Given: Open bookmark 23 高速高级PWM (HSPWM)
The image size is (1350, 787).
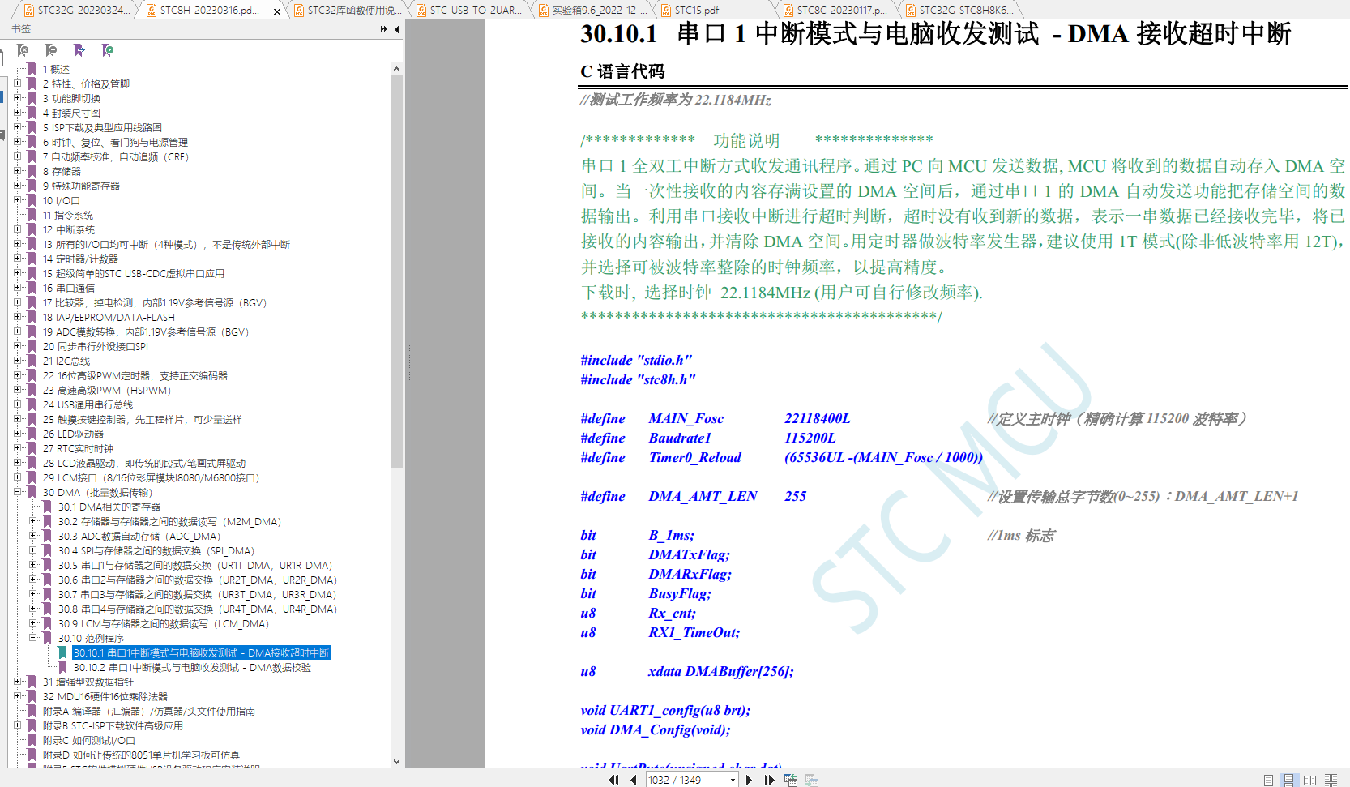Looking at the screenshot, I should coord(107,391).
